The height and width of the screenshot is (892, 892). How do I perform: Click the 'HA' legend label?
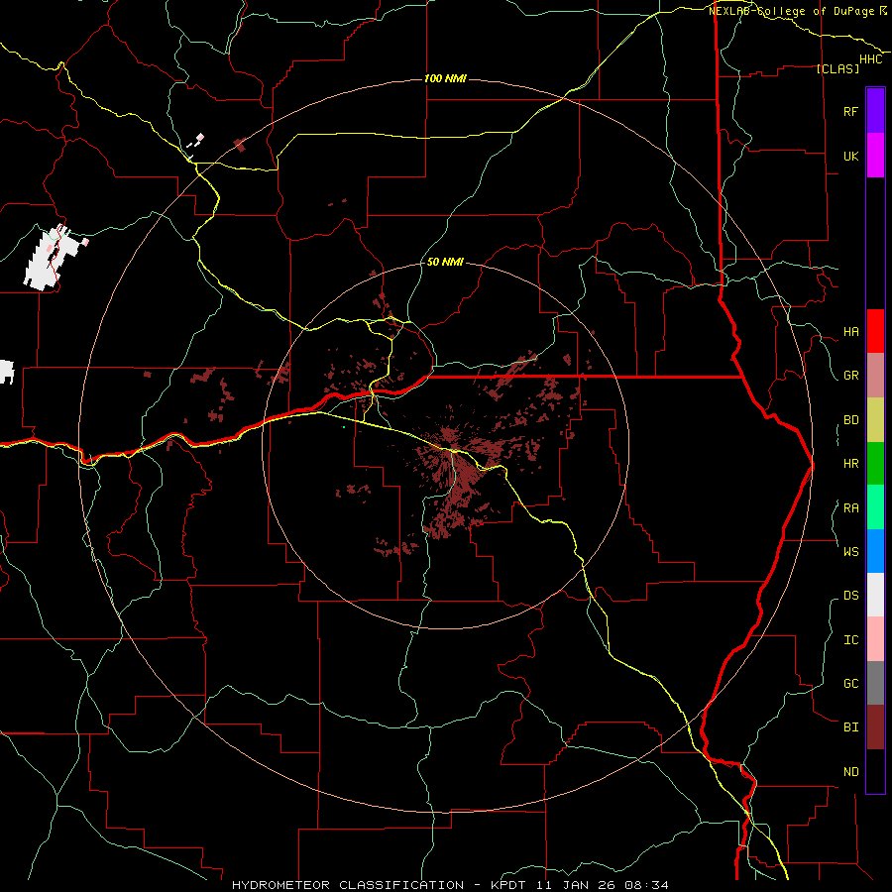tap(850, 332)
